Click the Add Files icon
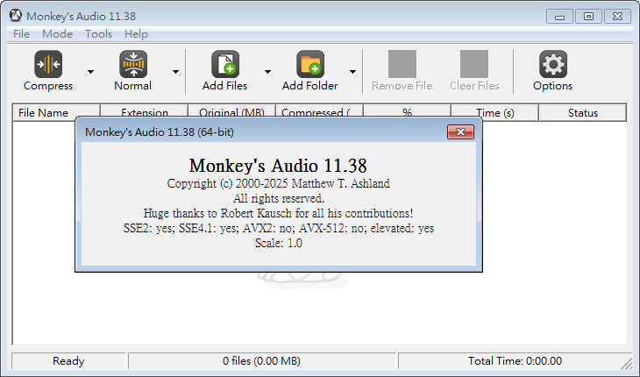The image size is (640, 377). 225,64
